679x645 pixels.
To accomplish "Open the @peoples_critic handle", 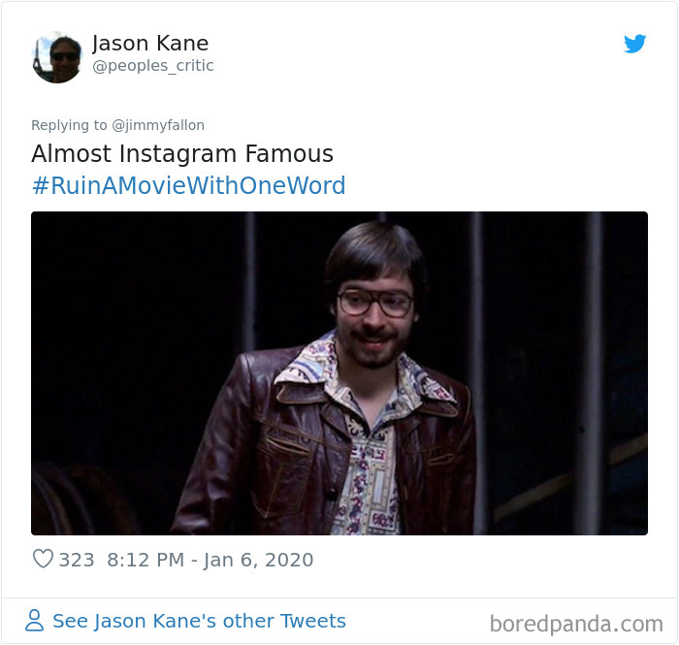I will point(152,66).
